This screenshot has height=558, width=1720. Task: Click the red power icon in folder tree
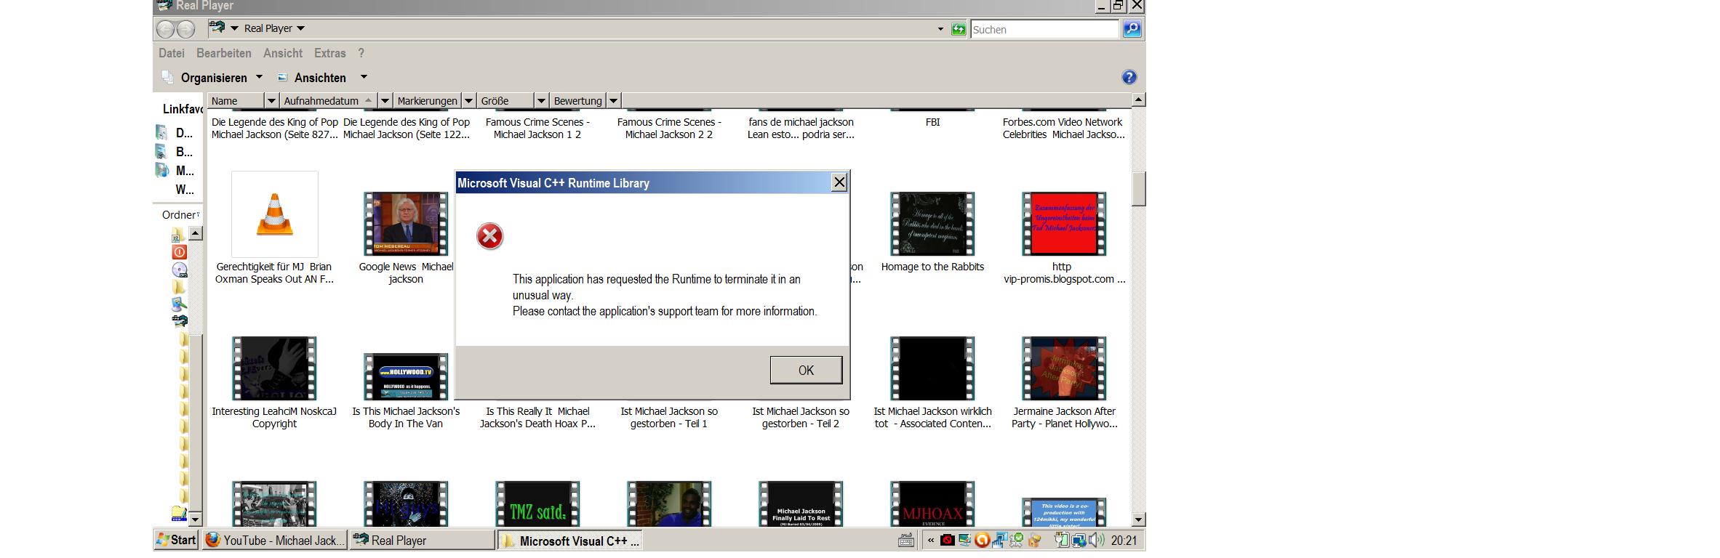(179, 252)
